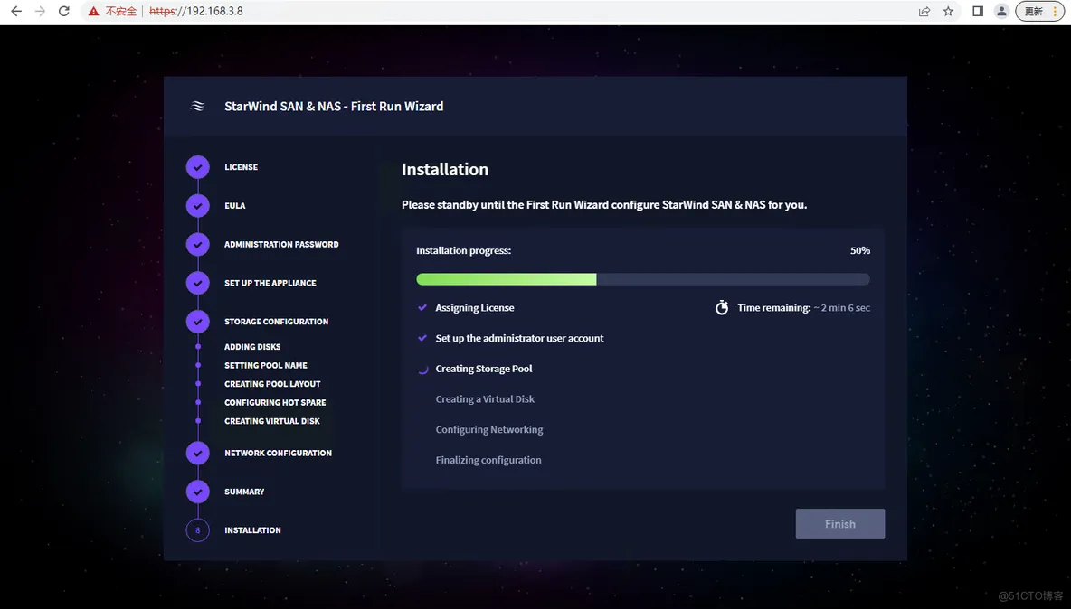The height and width of the screenshot is (609, 1071).
Task: Click the License step checkmark circle
Action: (198, 167)
